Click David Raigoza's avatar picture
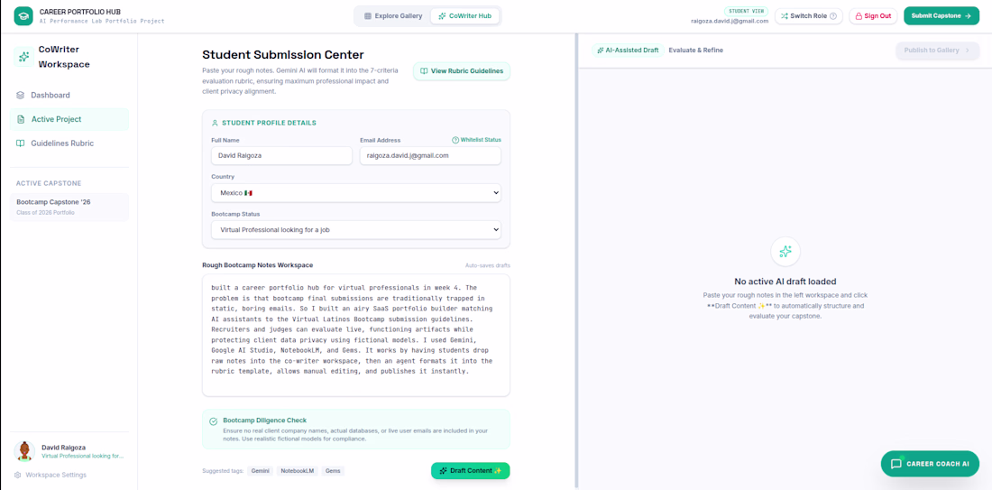The width and height of the screenshot is (992, 490). coord(24,451)
